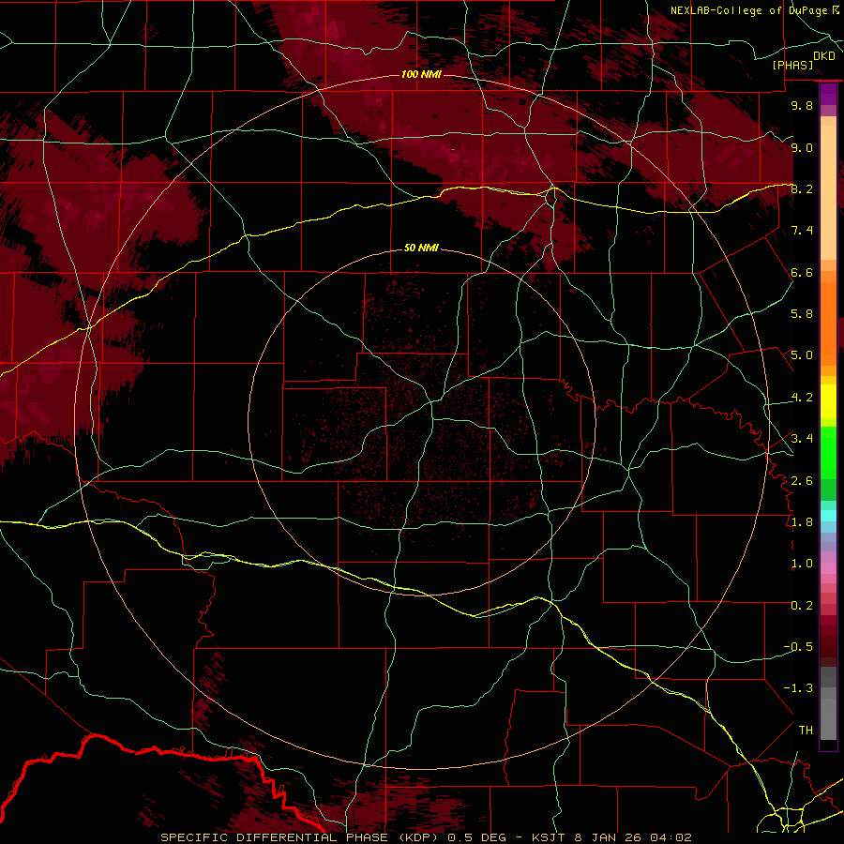Viewport: 844px width, 844px height.
Task: Click the -0.5 scale value
Action: point(798,647)
